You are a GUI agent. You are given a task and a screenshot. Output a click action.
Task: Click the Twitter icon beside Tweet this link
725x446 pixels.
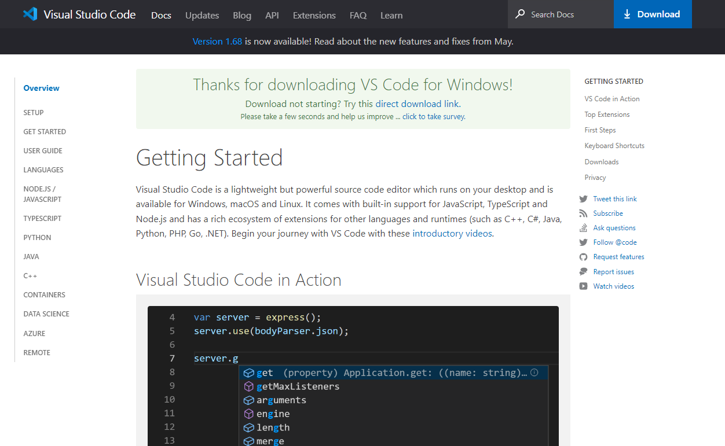point(583,199)
